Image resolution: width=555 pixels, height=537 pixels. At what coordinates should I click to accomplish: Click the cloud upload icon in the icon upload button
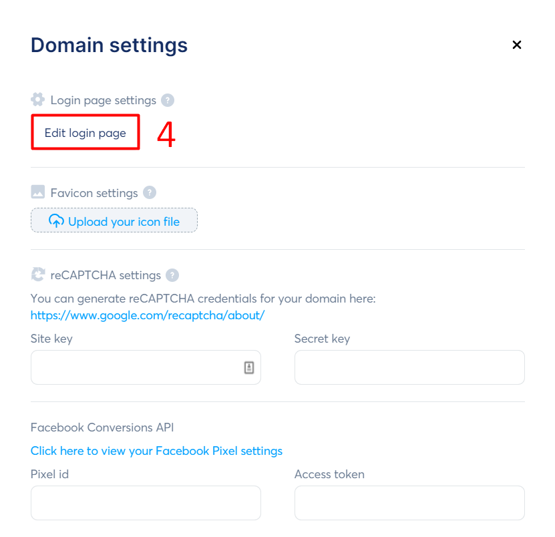[x=56, y=220]
